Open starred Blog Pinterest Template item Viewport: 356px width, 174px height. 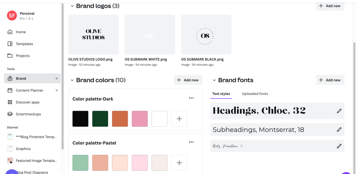point(32,137)
